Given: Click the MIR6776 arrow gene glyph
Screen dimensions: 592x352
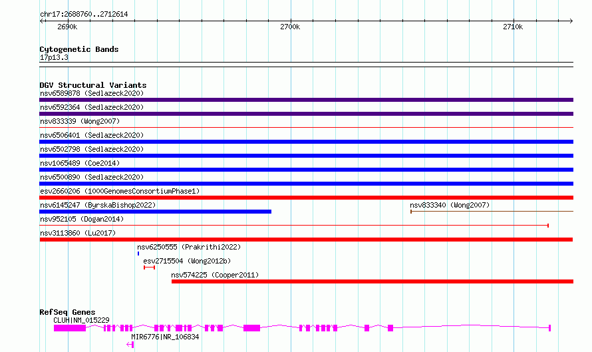Looking at the screenshot, I should pyautogui.click(x=130, y=345).
